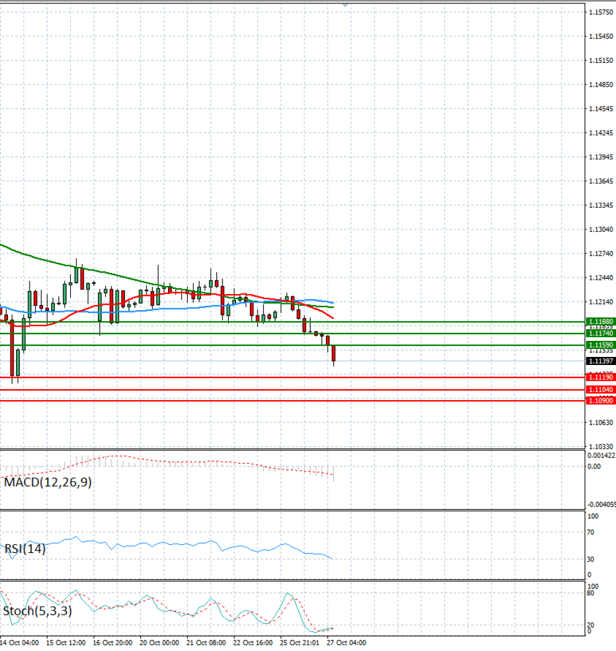Click the 20 level on Stochastic scale
The width and height of the screenshot is (616, 651).
point(591,625)
